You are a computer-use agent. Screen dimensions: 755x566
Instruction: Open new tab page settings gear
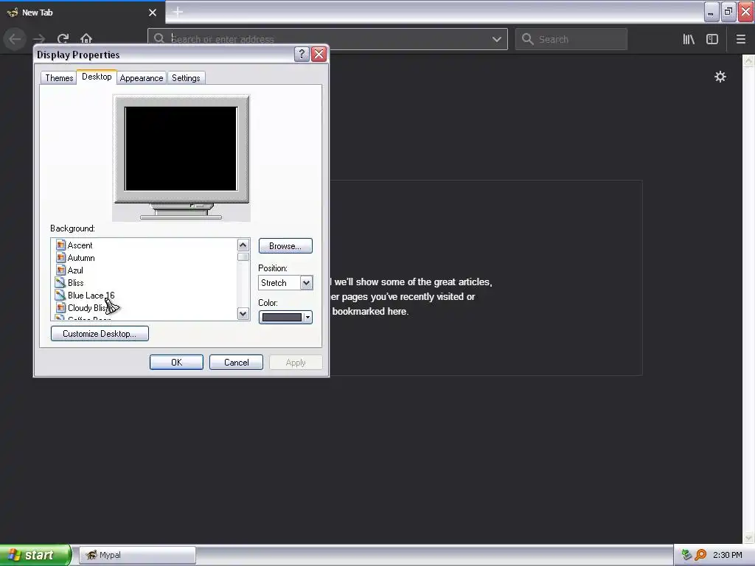point(720,77)
